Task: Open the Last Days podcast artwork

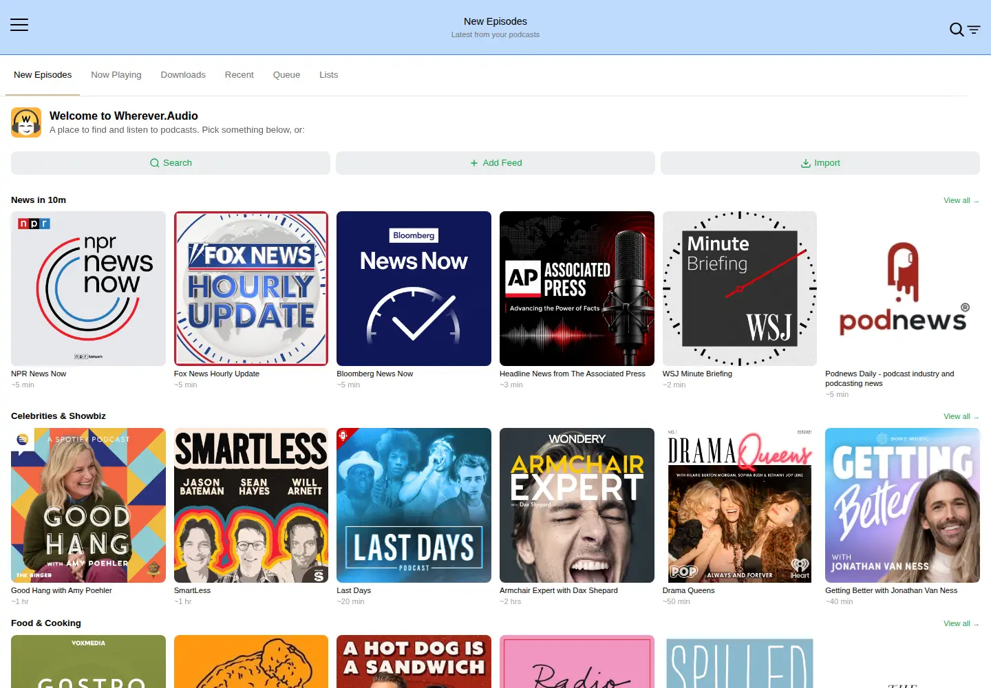Action: [x=414, y=505]
